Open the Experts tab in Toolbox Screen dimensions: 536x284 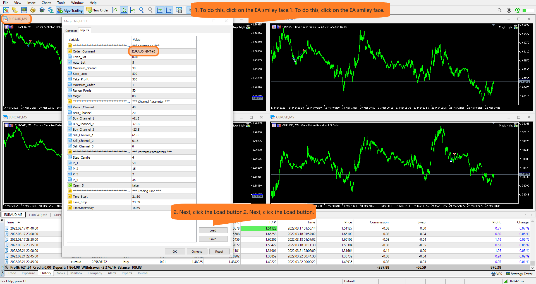(127, 273)
